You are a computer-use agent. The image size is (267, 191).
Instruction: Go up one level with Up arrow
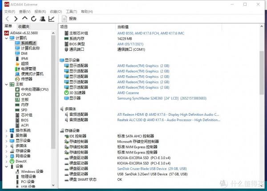[x=25, y=19]
